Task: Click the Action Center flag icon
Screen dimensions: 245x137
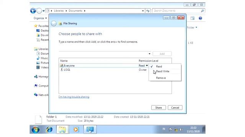Action: pyautogui.click(x=170, y=129)
